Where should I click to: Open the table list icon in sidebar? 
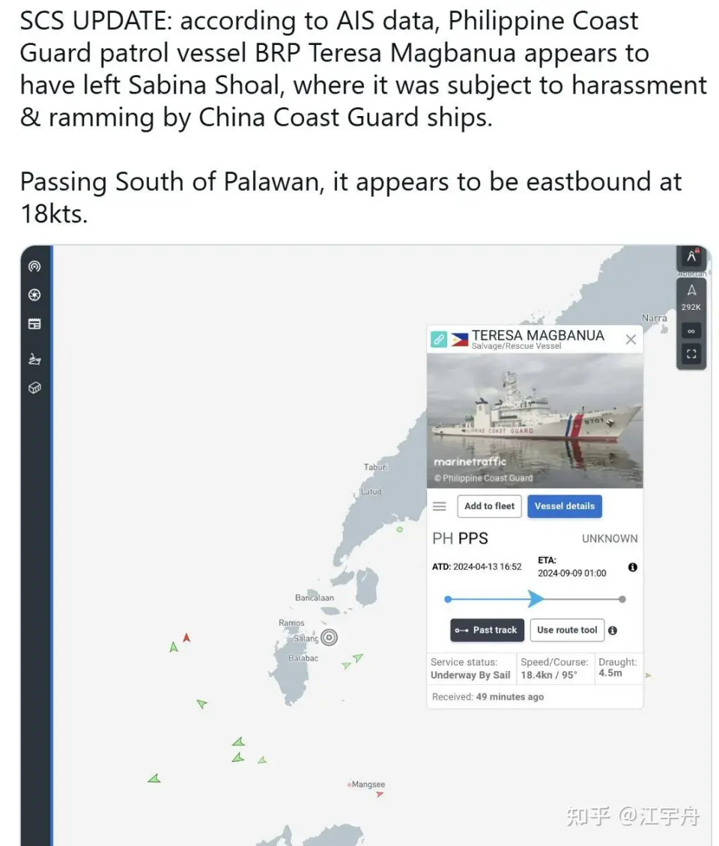(x=34, y=323)
